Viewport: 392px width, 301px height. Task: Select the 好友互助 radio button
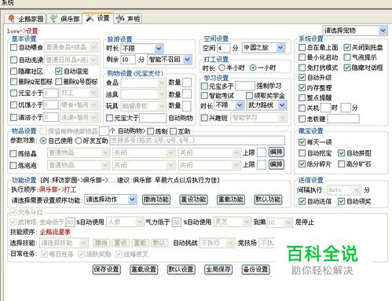click(x=79, y=141)
